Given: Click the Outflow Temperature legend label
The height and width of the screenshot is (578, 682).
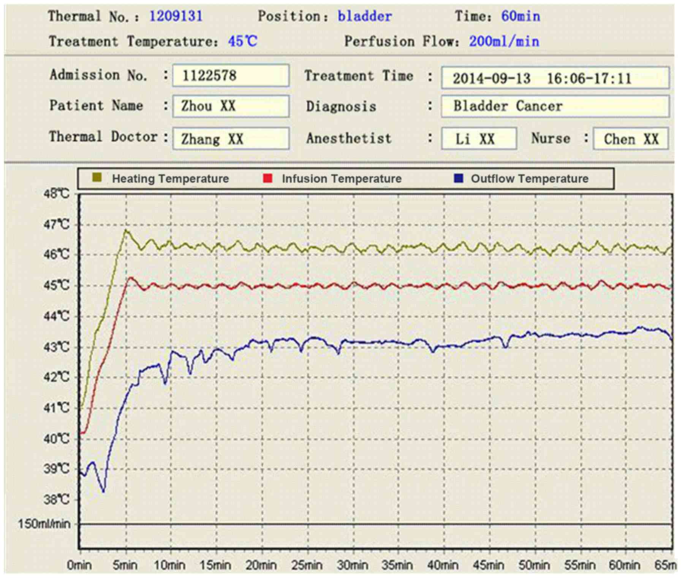Looking at the screenshot, I should (x=529, y=179).
